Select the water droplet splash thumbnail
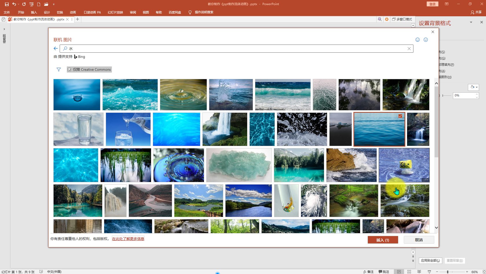486x274 pixels. point(77,95)
